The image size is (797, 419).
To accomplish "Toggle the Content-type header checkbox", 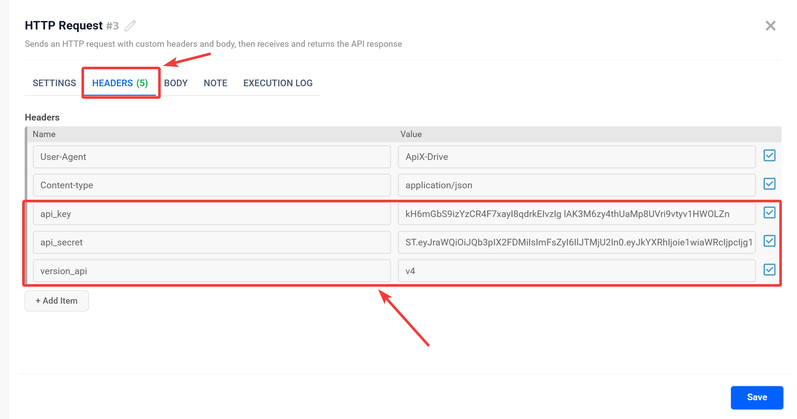I will [x=769, y=184].
